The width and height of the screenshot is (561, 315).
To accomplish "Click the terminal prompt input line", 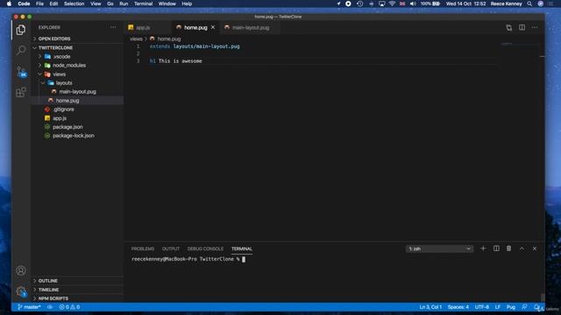I will [188, 259].
